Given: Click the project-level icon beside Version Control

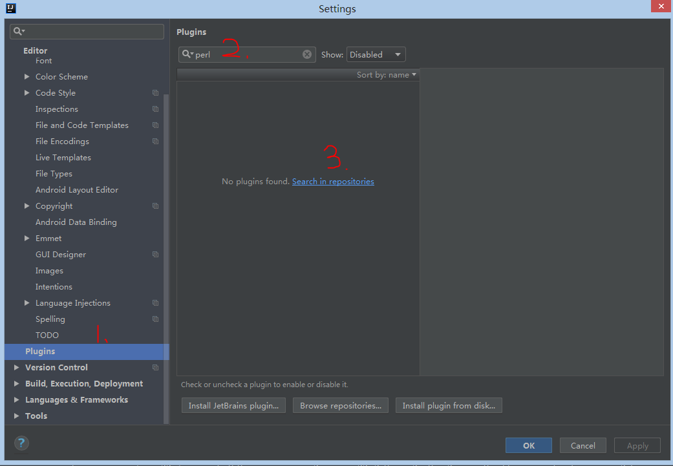Looking at the screenshot, I should [155, 368].
